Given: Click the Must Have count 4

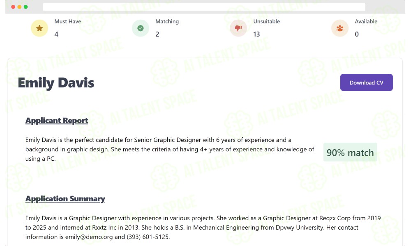Looking at the screenshot, I should 56,34.
